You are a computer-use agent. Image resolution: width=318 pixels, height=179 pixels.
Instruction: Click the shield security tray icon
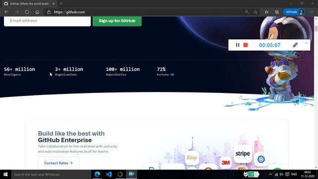pos(245,175)
